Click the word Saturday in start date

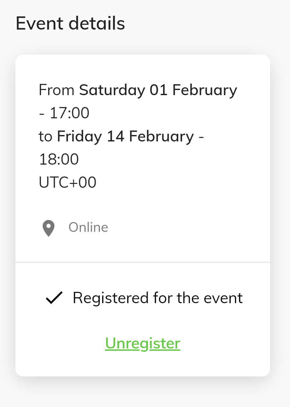point(112,90)
